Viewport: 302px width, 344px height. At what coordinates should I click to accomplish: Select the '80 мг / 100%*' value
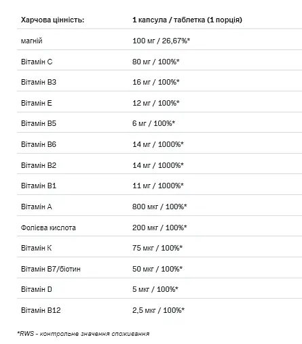156,62
